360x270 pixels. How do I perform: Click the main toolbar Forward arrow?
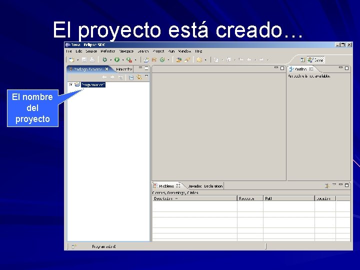(261, 60)
